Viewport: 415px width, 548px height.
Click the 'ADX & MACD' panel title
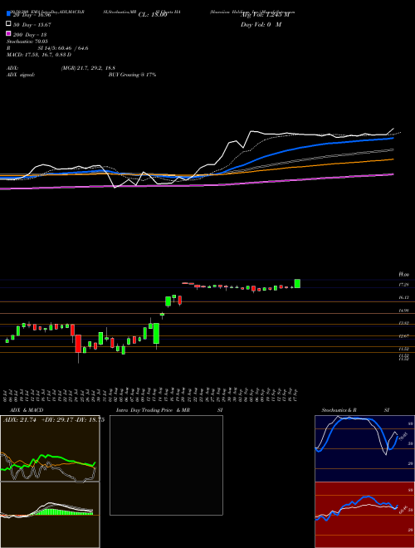(x=27, y=410)
